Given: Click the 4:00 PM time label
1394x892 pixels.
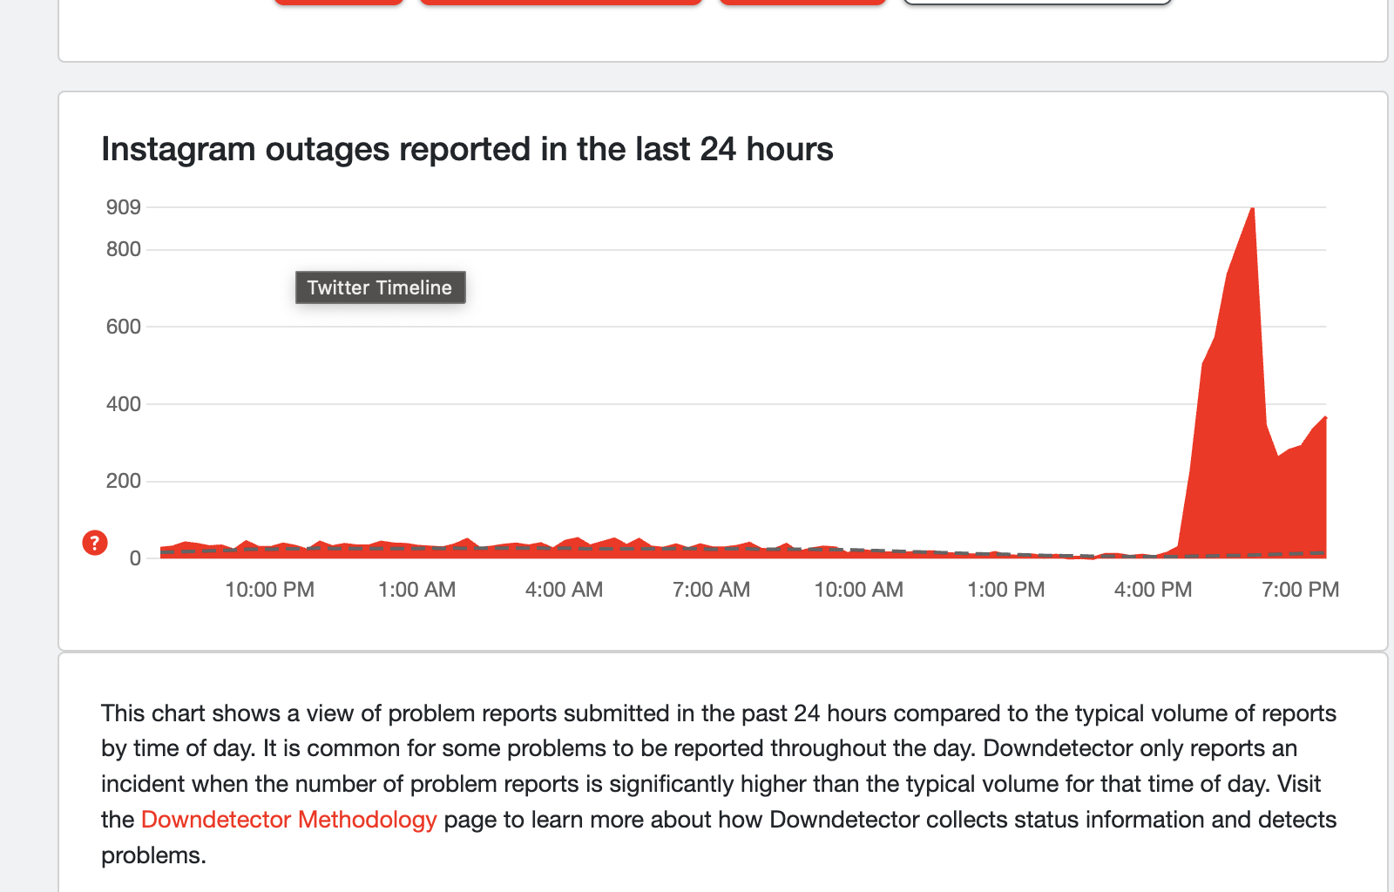Looking at the screenshot, I should click(x=1153, y=590).
